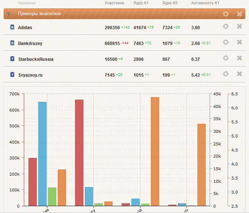Remove Adidas row with X icon
Viewport: 249px width, 213px height.
239,26
